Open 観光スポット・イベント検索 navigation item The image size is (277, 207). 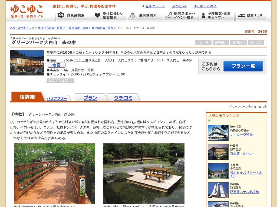point(180,15)
